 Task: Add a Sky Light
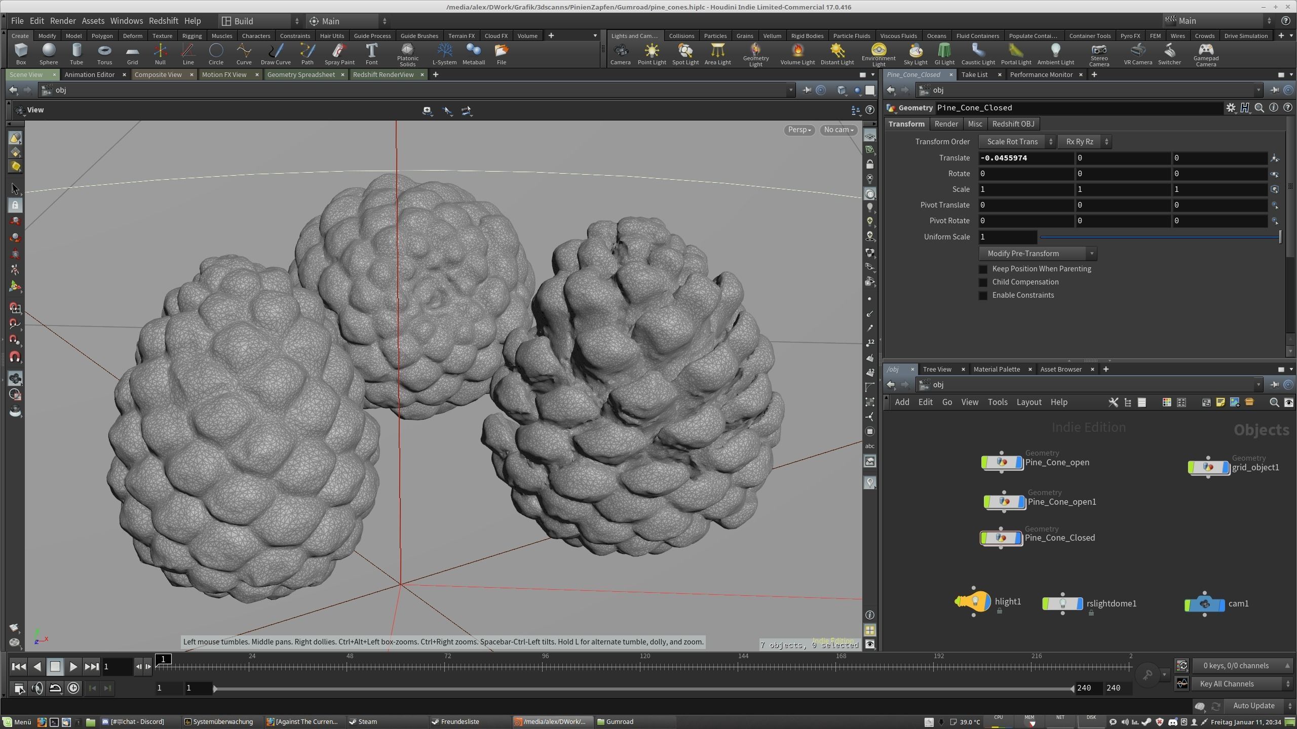tap(915, 54)
